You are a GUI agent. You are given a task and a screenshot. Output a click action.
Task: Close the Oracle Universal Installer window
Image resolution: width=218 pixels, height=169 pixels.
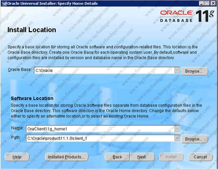213,3
